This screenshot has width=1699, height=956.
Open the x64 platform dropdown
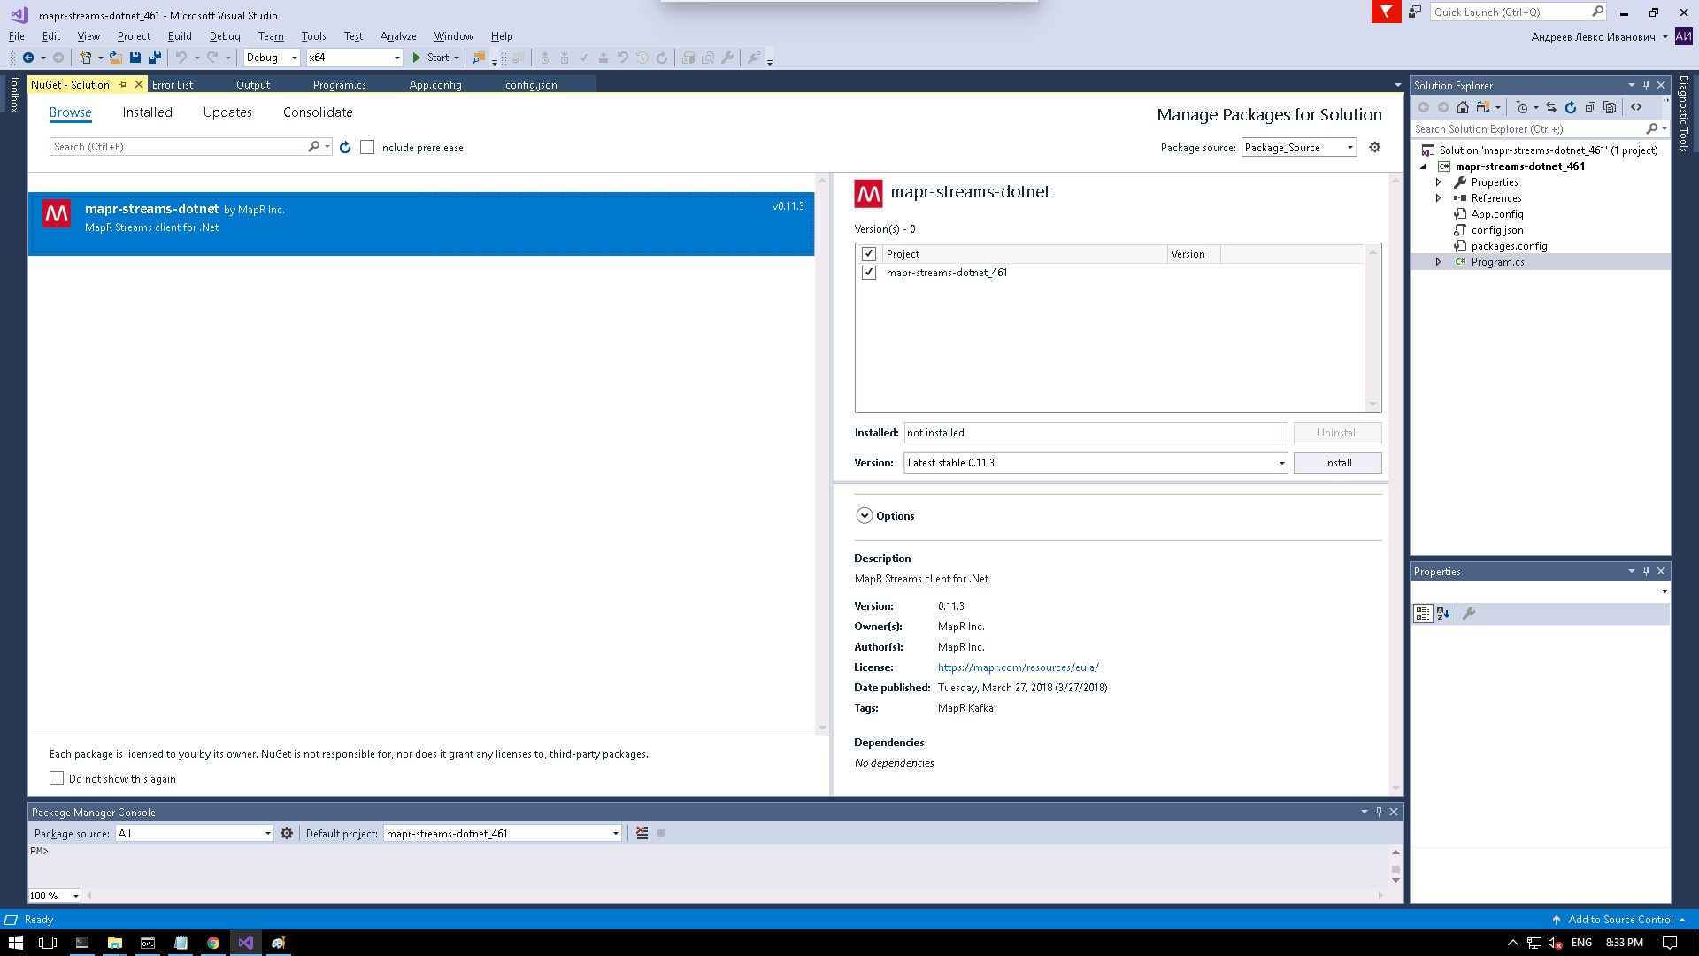click(355, 58)
